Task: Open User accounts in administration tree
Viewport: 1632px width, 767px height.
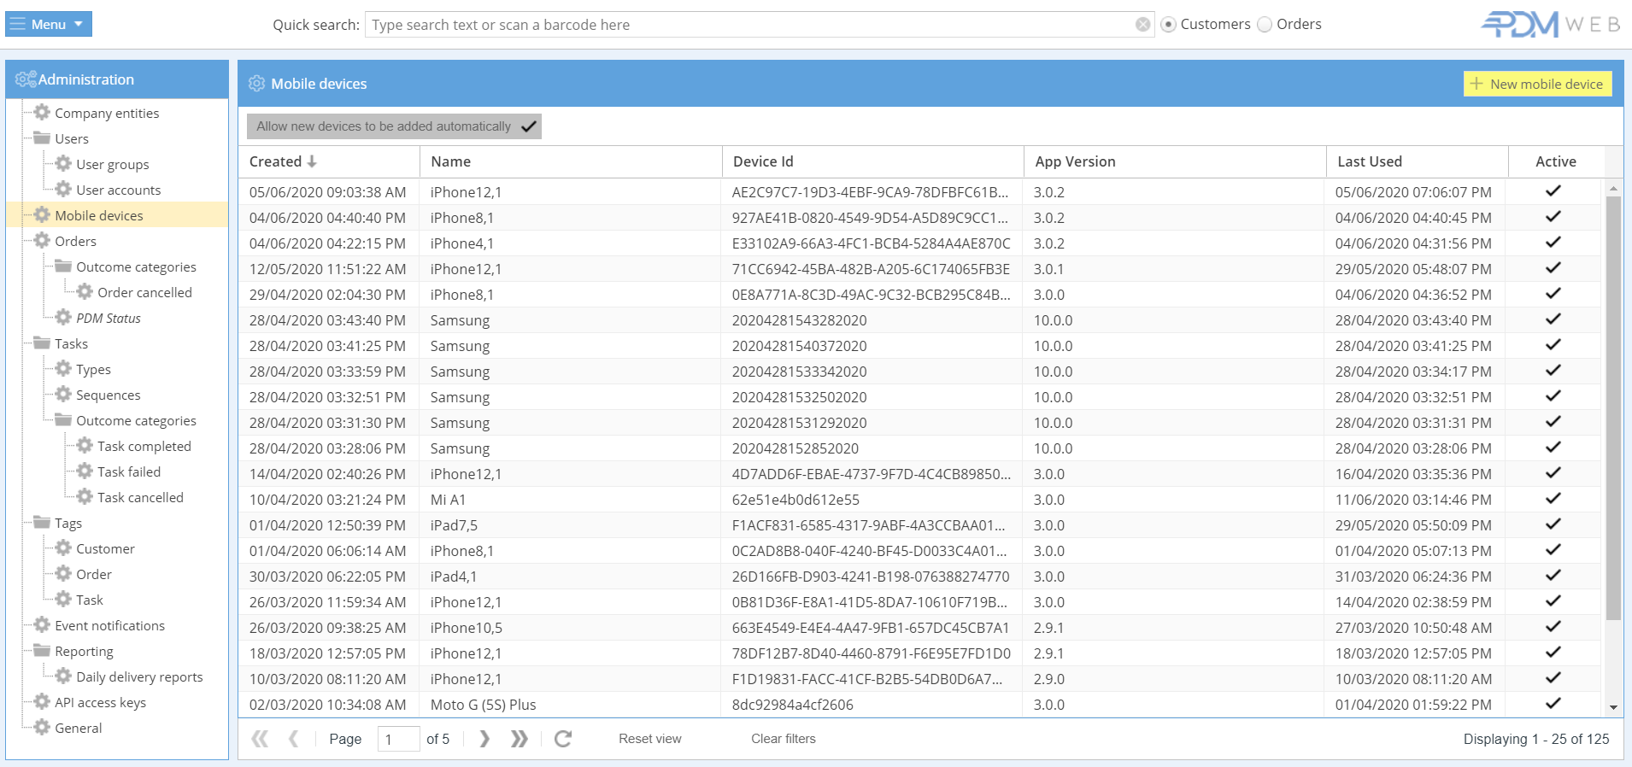Action: tap(118, 190)
